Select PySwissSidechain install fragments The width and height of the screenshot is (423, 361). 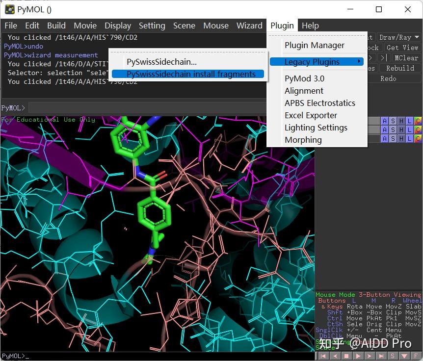point(191,74)
